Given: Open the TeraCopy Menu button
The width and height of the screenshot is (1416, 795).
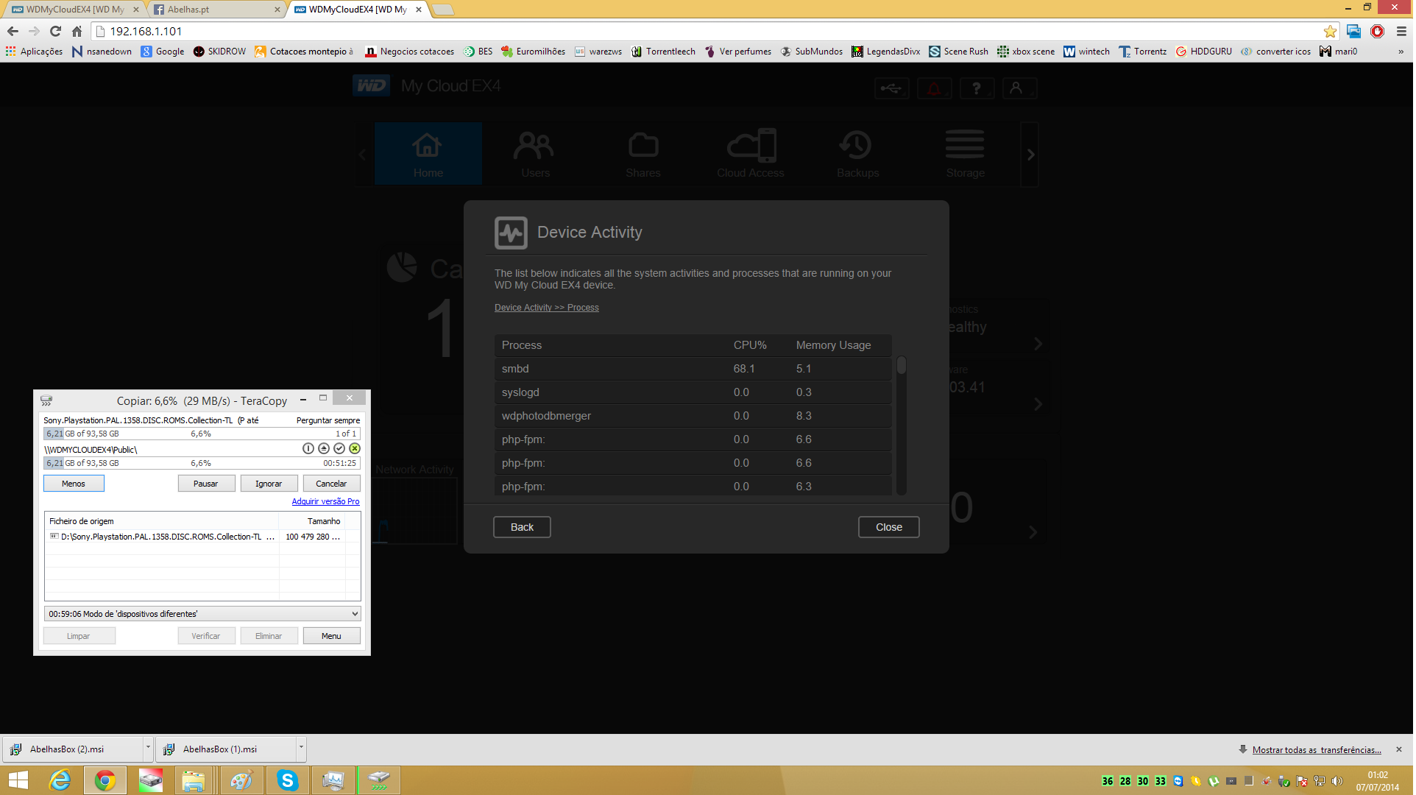Looking at the screenshot, I should pyautogui.click(x=331, y=636).
